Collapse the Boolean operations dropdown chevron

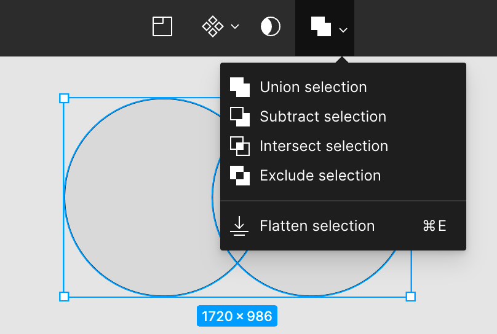(343, 30)
